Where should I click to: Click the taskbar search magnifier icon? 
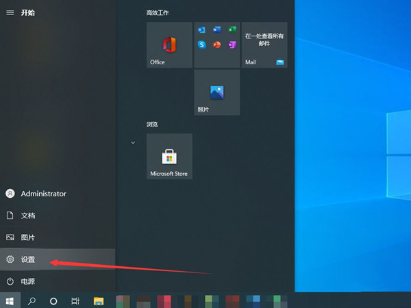click(x=32, y=300)
